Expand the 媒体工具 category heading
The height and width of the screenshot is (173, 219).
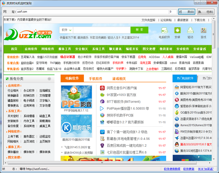coord(15,147)
